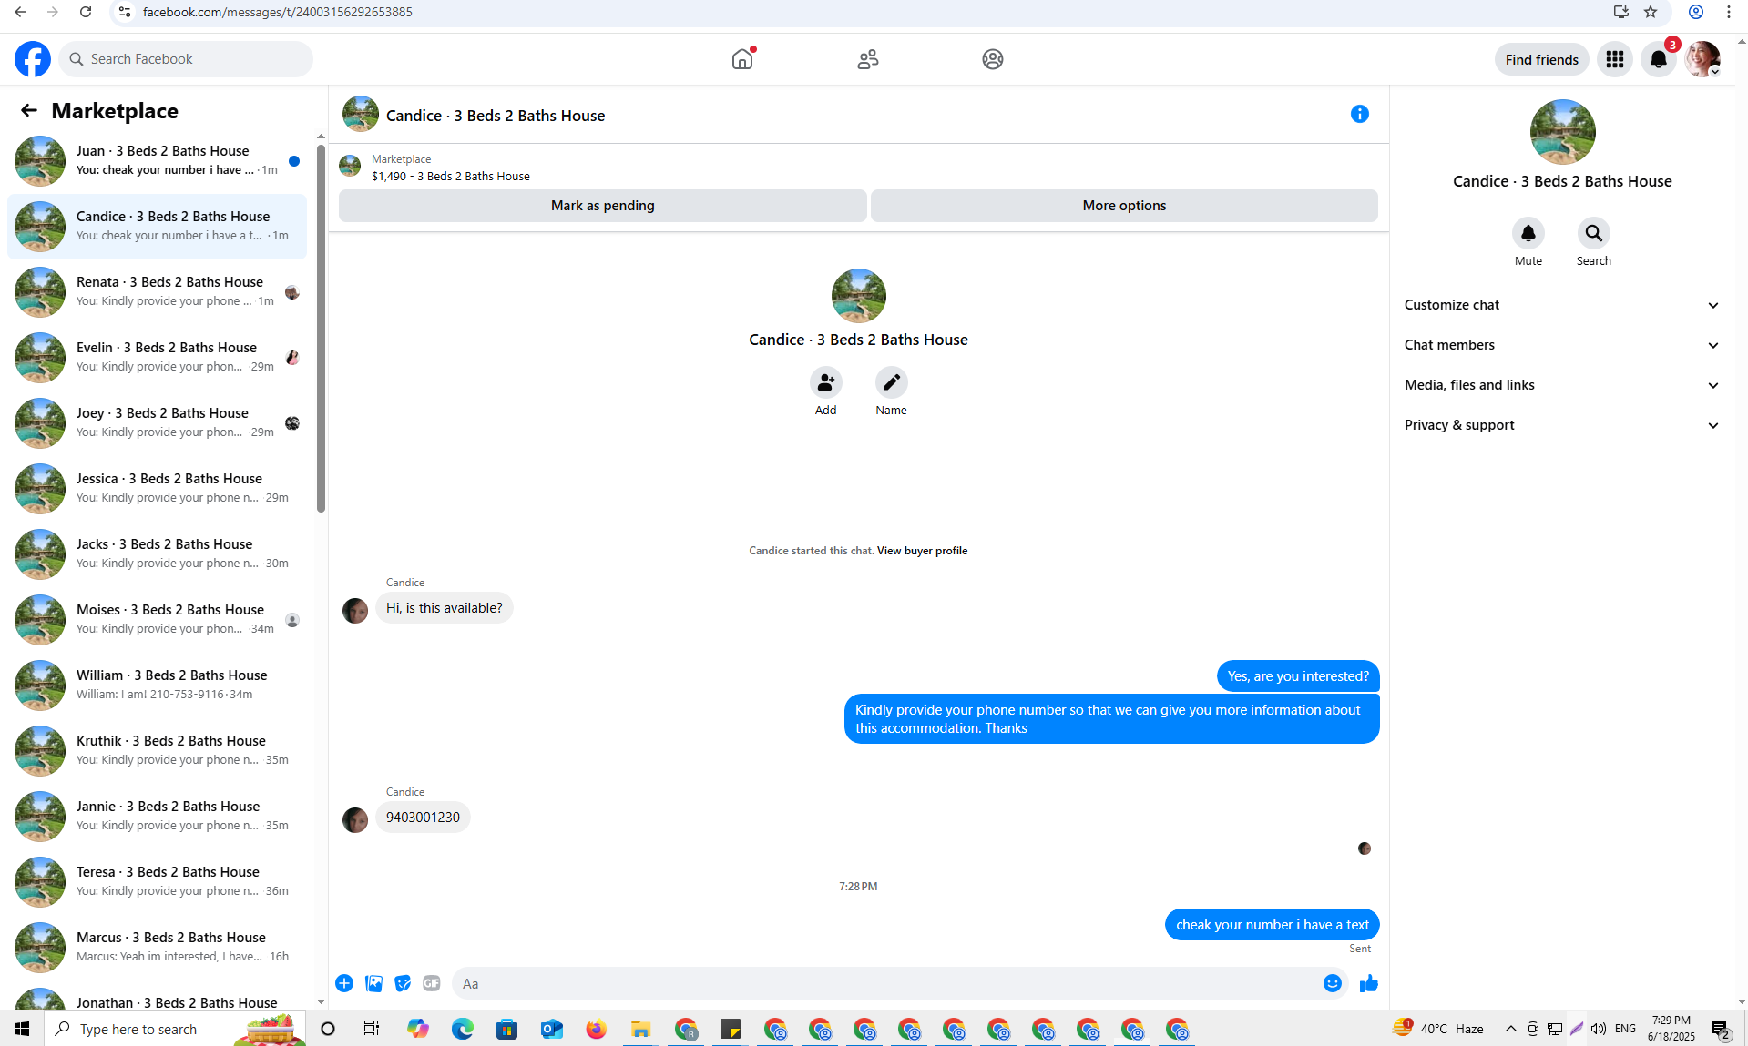Click the Find friends button
This screenshot has width=1748, height=1046.
[x=1542, y=59]
